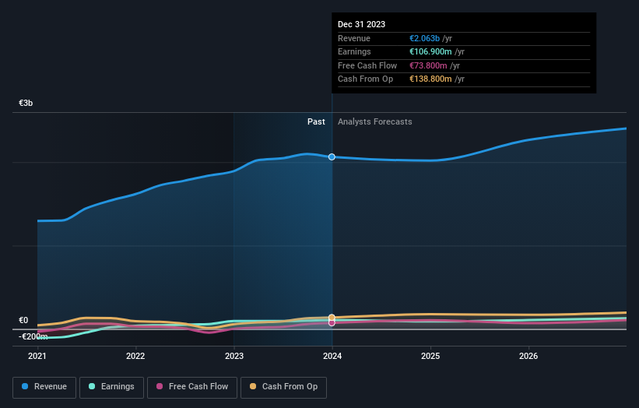
Task: Click the 2023 x-axis label
Action: [234, 357]
